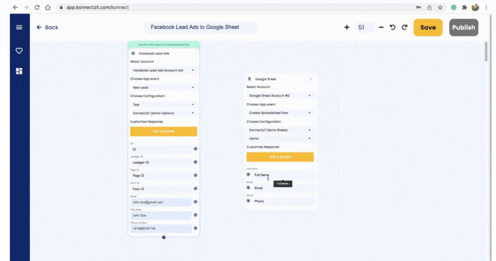Open Create Spreadsheet Row dropdown
Screen dimensions: 496x261
click(x=280, y=113)
